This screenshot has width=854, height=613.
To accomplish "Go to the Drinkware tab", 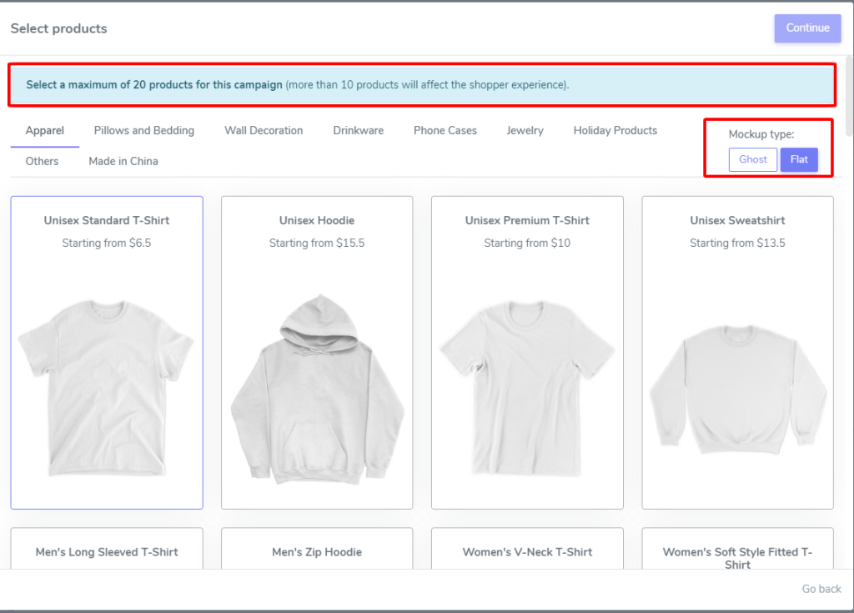I will click(359, 131).
